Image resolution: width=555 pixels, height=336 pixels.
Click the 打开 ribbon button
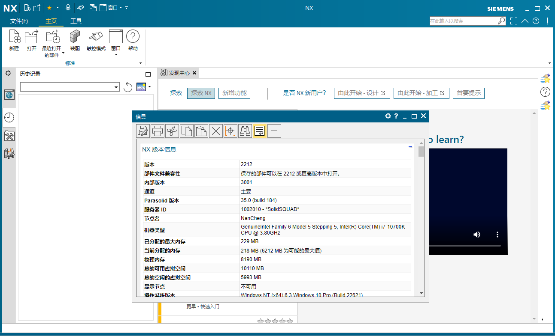tap(32, 41)
